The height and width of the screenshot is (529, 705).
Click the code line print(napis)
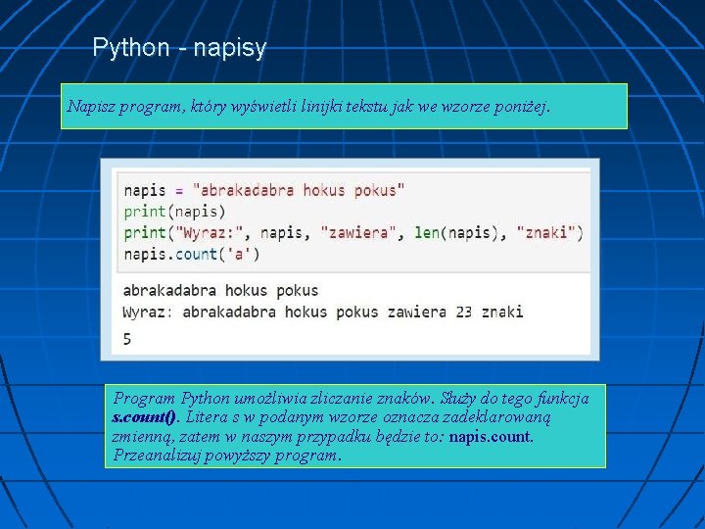pyautogui.click(x=174, y=212)
